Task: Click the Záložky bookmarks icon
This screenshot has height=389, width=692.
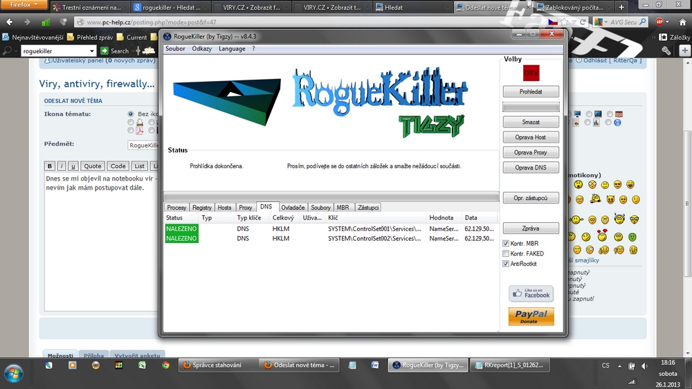Action: point(663,37)
